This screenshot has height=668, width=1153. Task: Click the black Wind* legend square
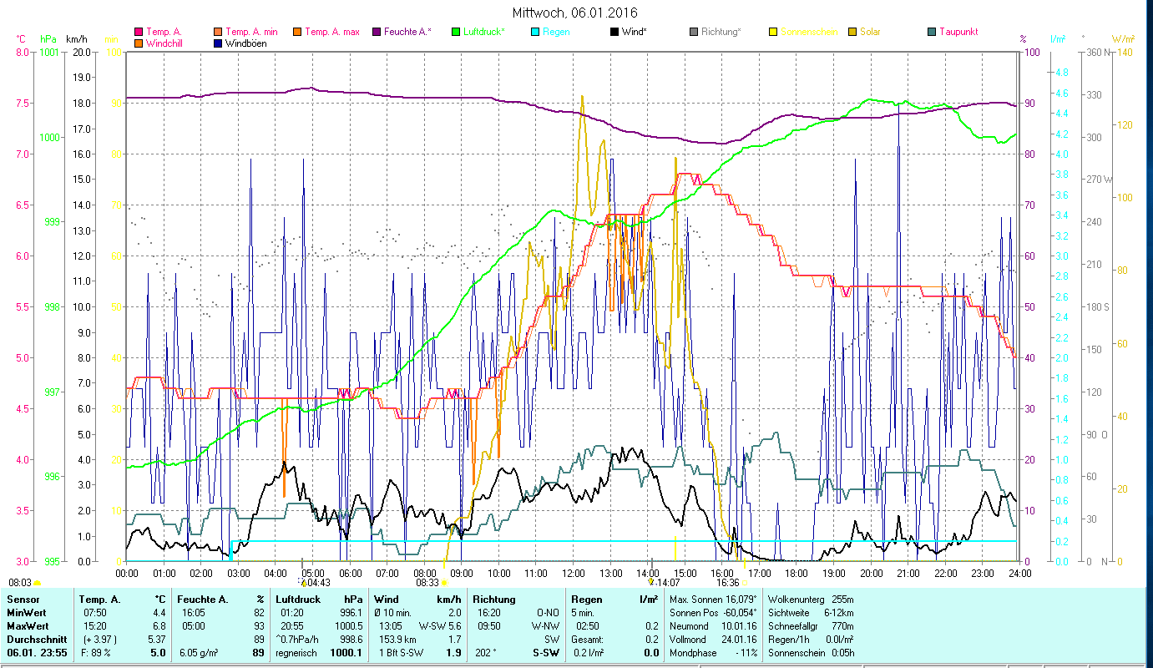pyautogui.click(x=614, y=33)
